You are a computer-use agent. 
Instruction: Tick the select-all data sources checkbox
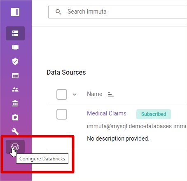(62, 94)
